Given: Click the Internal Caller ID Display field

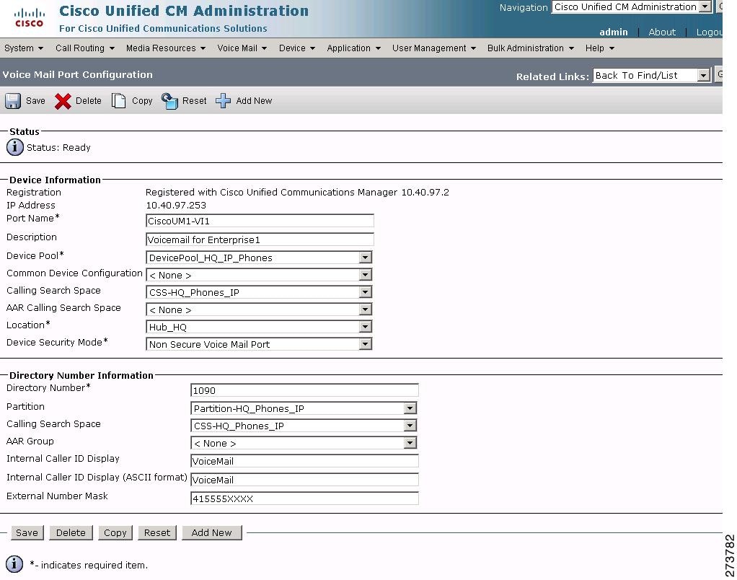Looking at the screenshot, I should [x=304, y=461].
